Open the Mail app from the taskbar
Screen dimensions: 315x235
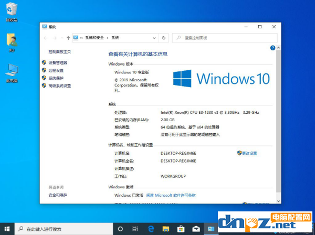click(x=196, y=229)
